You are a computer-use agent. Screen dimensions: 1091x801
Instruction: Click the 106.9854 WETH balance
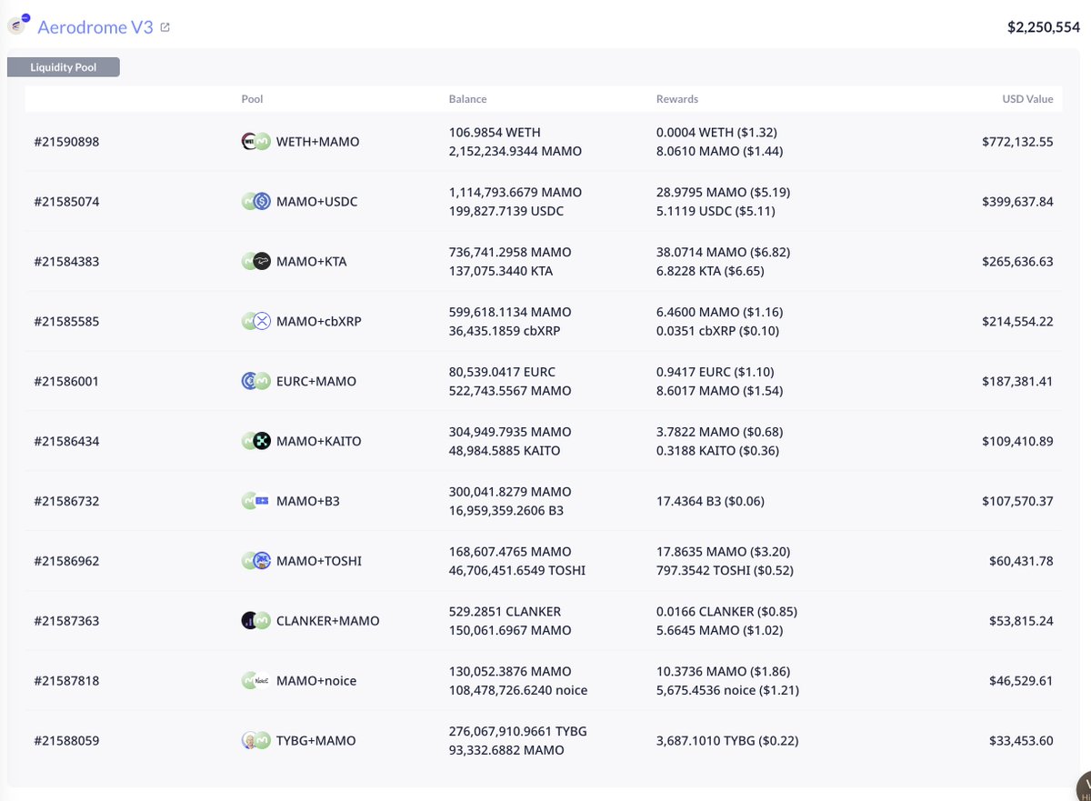coord(495,133)
